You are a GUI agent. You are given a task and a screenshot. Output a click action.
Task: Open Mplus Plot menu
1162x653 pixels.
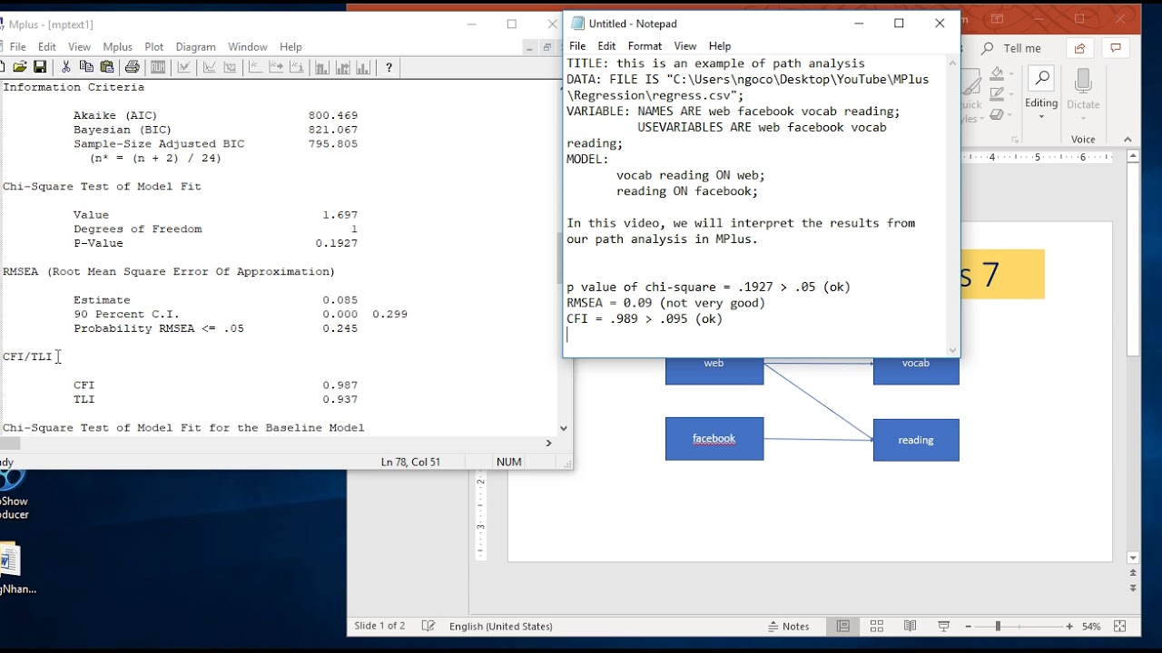coord(154,47)
